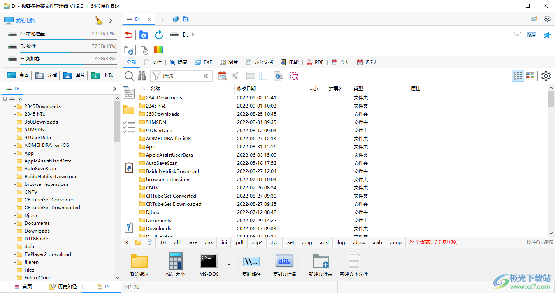Image resolution: width=555 pixels, height=293 pixels.
Task: Open the 桌面 quick-access shortcut
Action: (18, 75)
